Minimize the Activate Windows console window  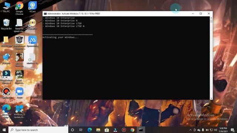(x=193, y=14)
